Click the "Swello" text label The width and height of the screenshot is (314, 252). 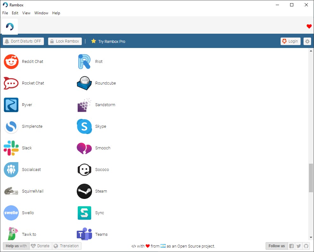28,213
